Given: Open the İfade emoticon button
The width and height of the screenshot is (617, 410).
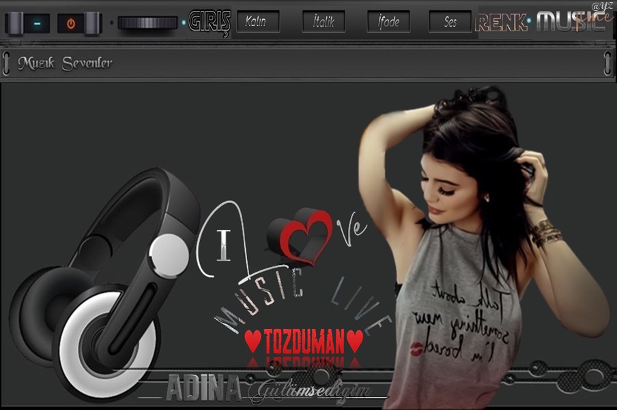Looking at the screenshot, I should click(388, 21).
